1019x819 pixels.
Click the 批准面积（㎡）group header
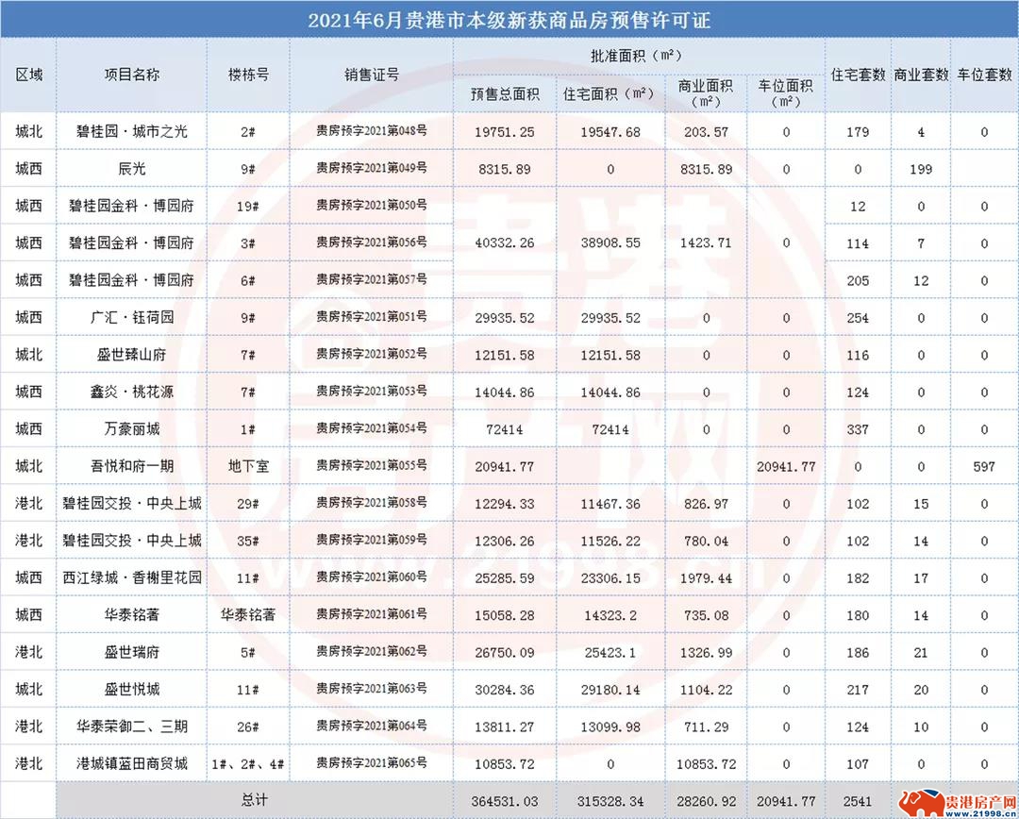[638, 56]
